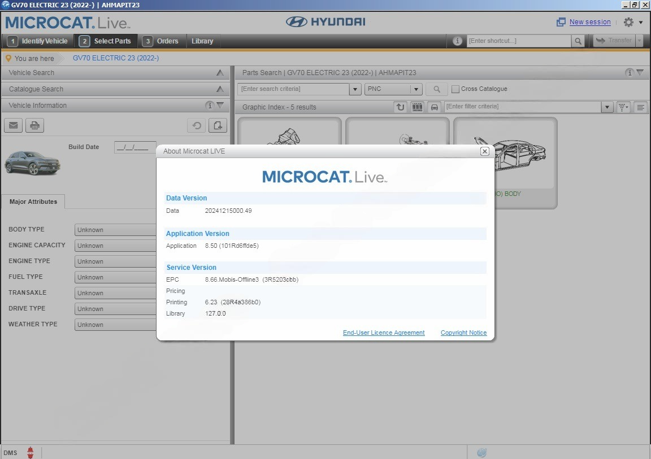This screenshot has width=651, height=459.
Task: Open the PNC search type dropdown
Action: click(x=393, y=89)
